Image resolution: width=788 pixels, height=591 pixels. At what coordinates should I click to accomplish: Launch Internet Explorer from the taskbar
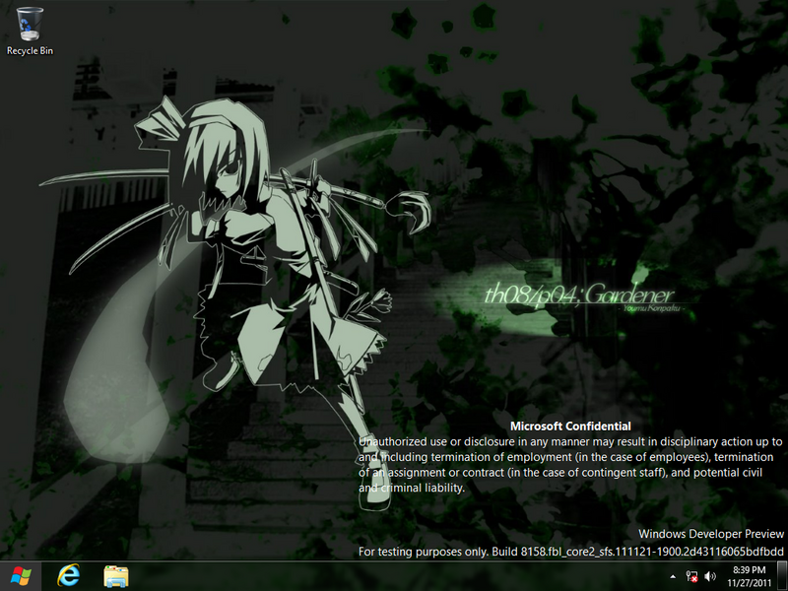[68, 576]
